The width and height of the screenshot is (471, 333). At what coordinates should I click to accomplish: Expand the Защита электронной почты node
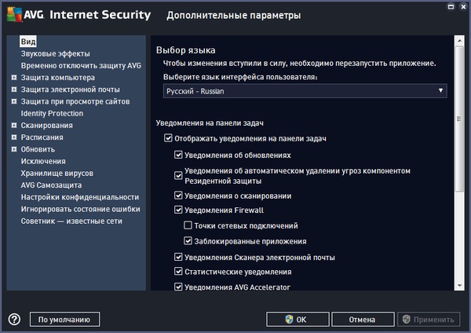tap(14, 90)
